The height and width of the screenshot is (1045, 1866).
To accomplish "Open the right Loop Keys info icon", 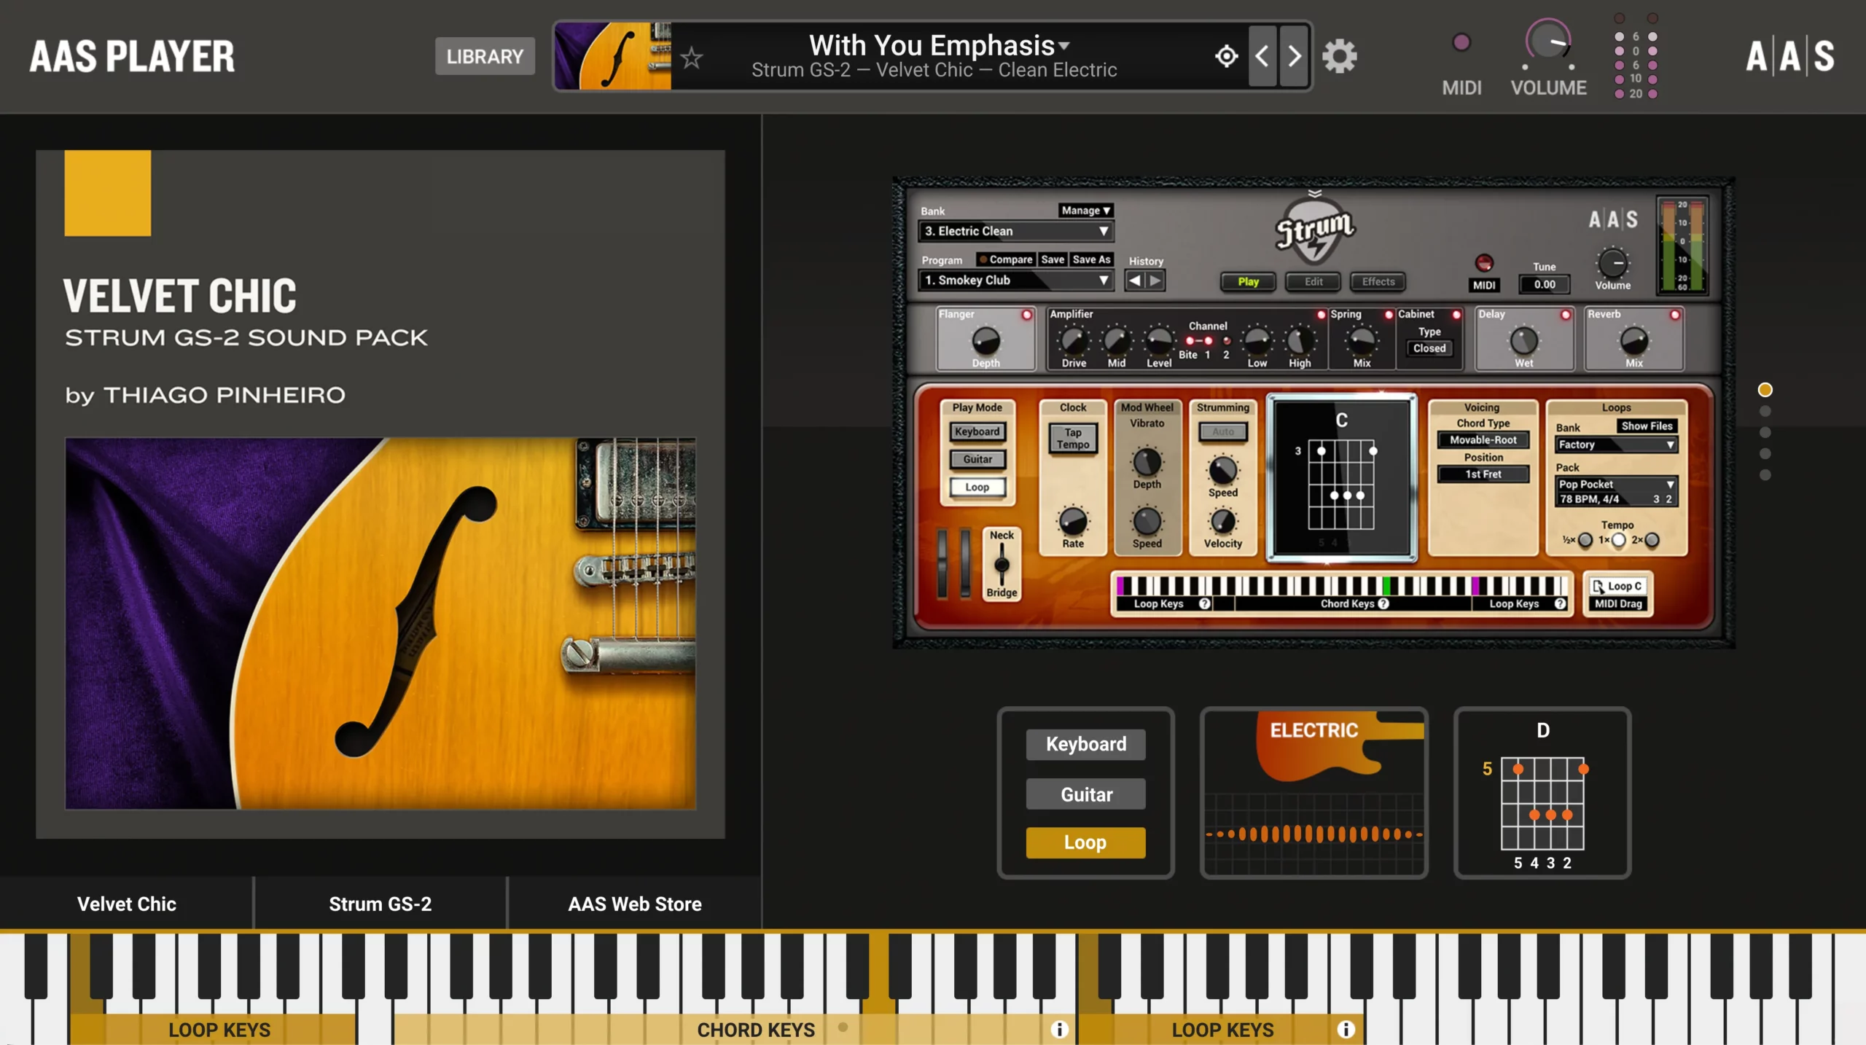I will (1346, 1029).
